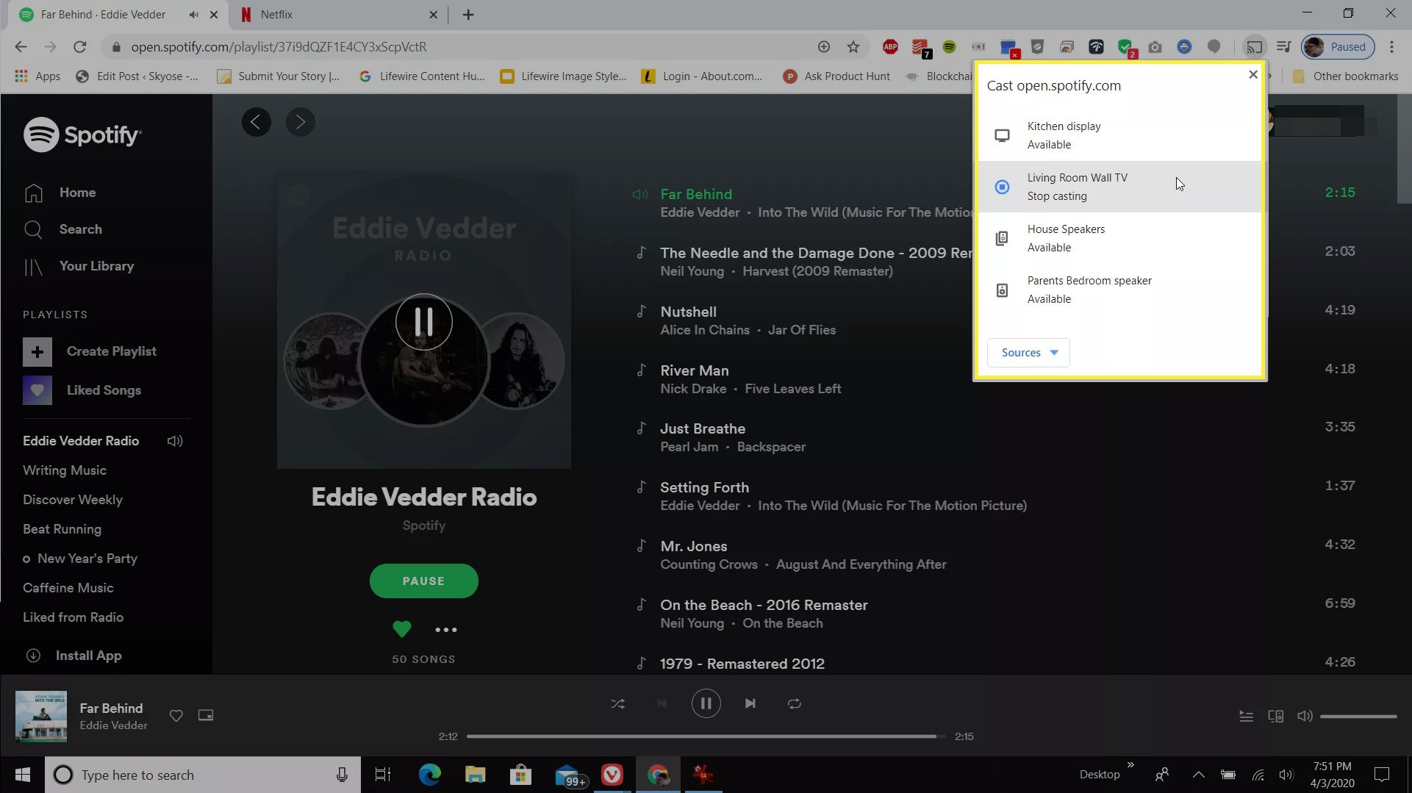This screenshot has height=793, width=1412.
Task: Go forward in Spotify using right chevron
Action: [300, 122]
